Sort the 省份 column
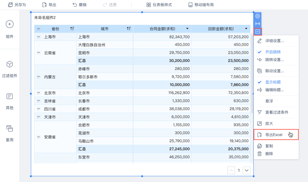 (72, 29)
